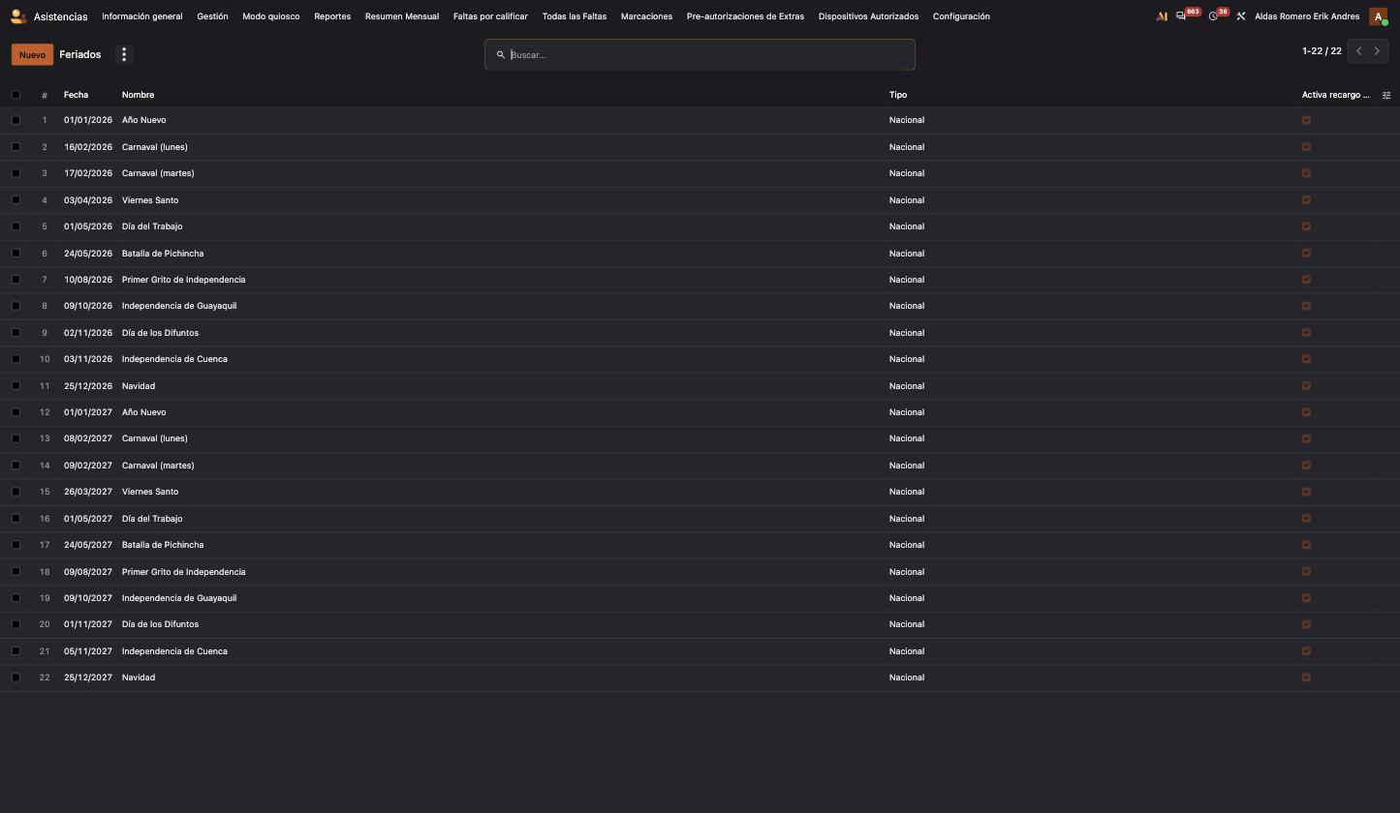This screenshot has width=1400, height=813.
Task: Go to previous page of records
Action: coord(1358,51)
